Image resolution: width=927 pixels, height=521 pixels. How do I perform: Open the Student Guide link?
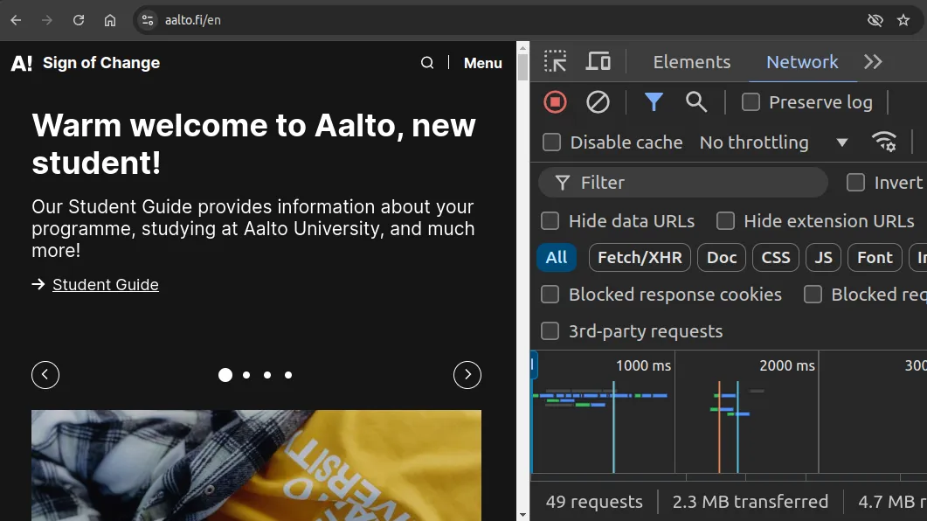point(105,284)
